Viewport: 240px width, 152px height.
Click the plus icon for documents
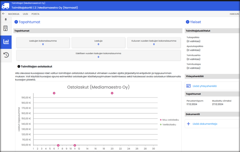(188, 124)
